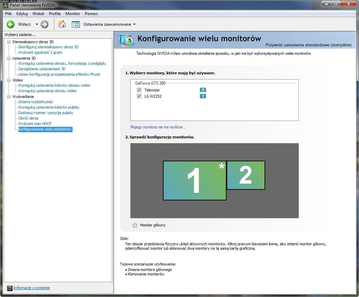
Task: Click the number 1 badge beside LG W2252
Action: [x=203, y=96]
